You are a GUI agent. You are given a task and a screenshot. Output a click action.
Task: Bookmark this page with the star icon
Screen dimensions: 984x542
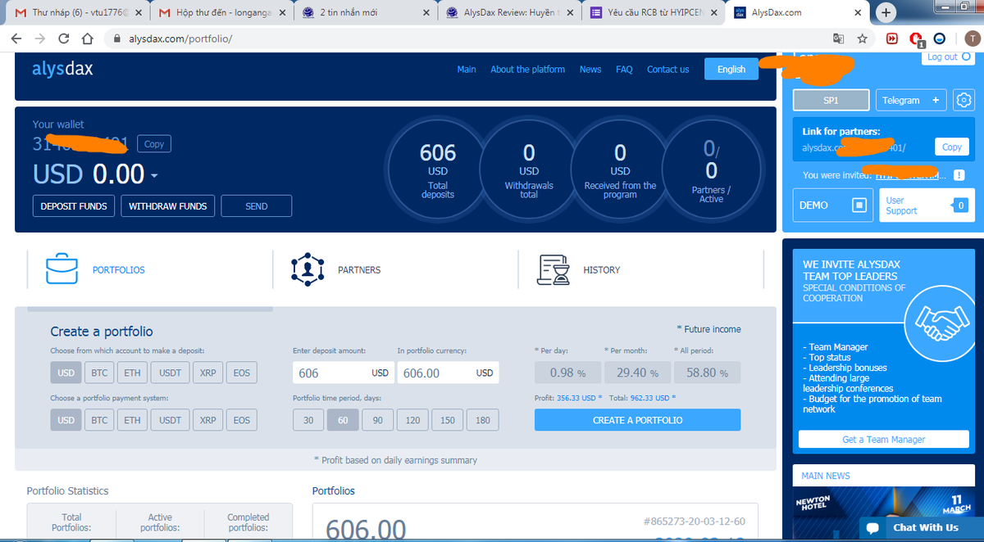point(862,38)
